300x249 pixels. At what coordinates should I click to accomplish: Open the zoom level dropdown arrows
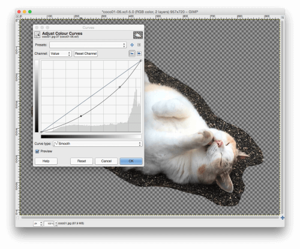click(x=56, y=223)
